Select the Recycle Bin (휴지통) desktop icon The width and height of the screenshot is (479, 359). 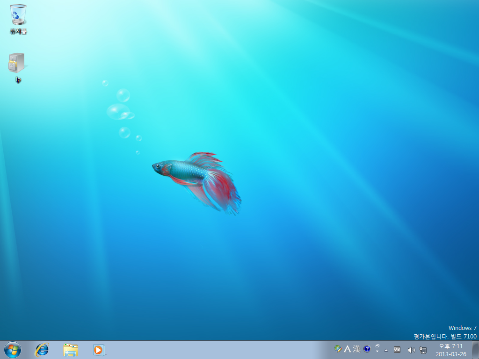(x=18, y=15)
